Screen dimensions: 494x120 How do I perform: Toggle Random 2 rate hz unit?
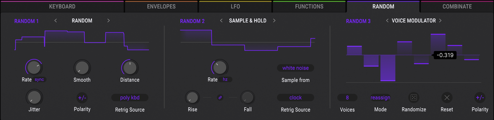(225, 80)
